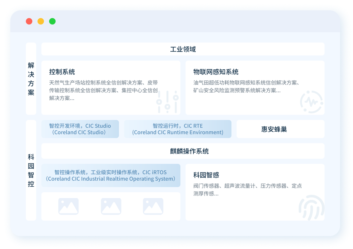Image resolution: width=353 pixels, height=249 pixels.
Task: Click the sliders icon in 控制系统 card
Action: point(167,102)
